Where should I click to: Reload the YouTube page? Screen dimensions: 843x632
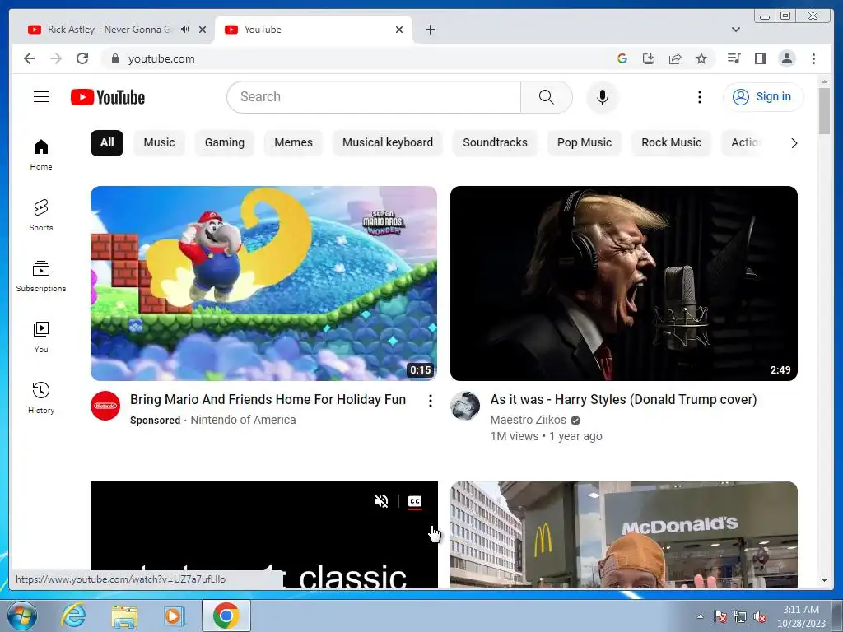(82, 58)
